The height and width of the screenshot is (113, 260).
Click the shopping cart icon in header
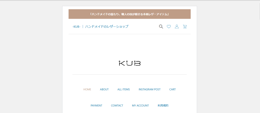pyautogui.click(x=185, y=27)
